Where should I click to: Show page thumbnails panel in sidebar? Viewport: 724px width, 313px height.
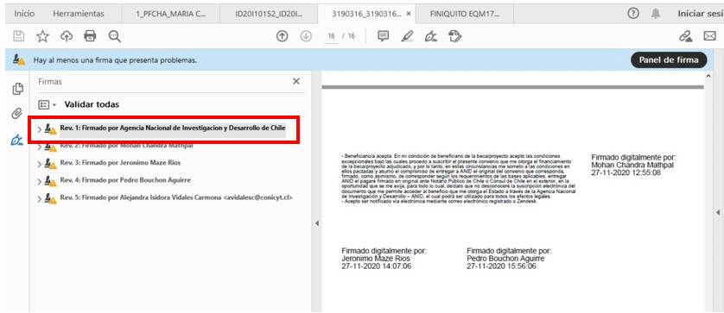click(x=17, y=89)
